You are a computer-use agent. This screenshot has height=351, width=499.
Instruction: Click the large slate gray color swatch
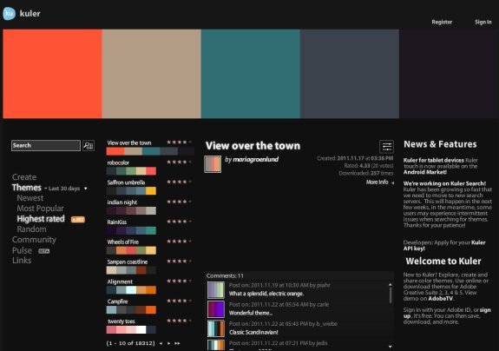(350, 74)
